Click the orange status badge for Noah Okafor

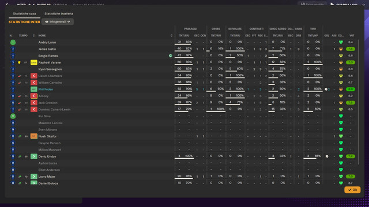point(34,136)
